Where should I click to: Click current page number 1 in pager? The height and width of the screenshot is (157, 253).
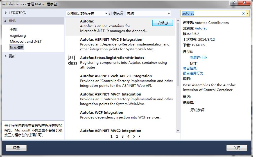point(111,136)
